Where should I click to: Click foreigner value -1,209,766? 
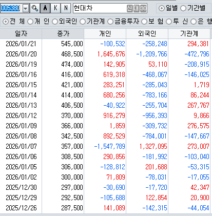151,54
